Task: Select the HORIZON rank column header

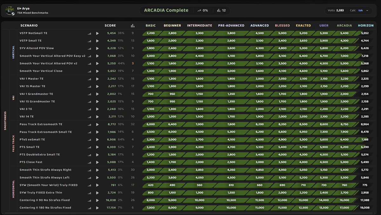Action: pos(366,26)
